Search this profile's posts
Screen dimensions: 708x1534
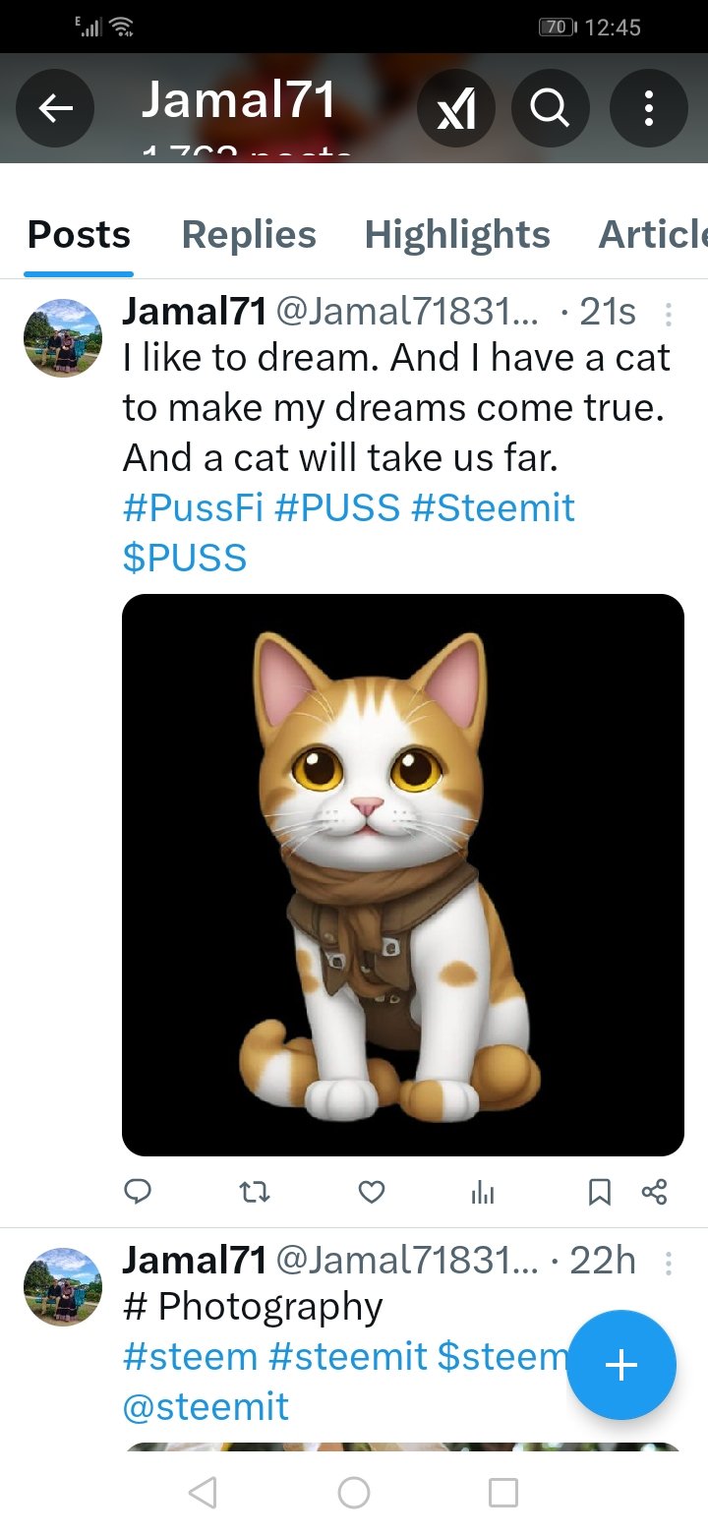(551, 108)
